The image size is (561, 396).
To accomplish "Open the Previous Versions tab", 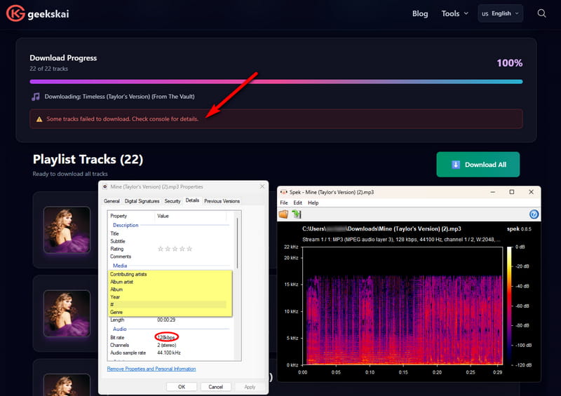I will (x=222, y=201).
